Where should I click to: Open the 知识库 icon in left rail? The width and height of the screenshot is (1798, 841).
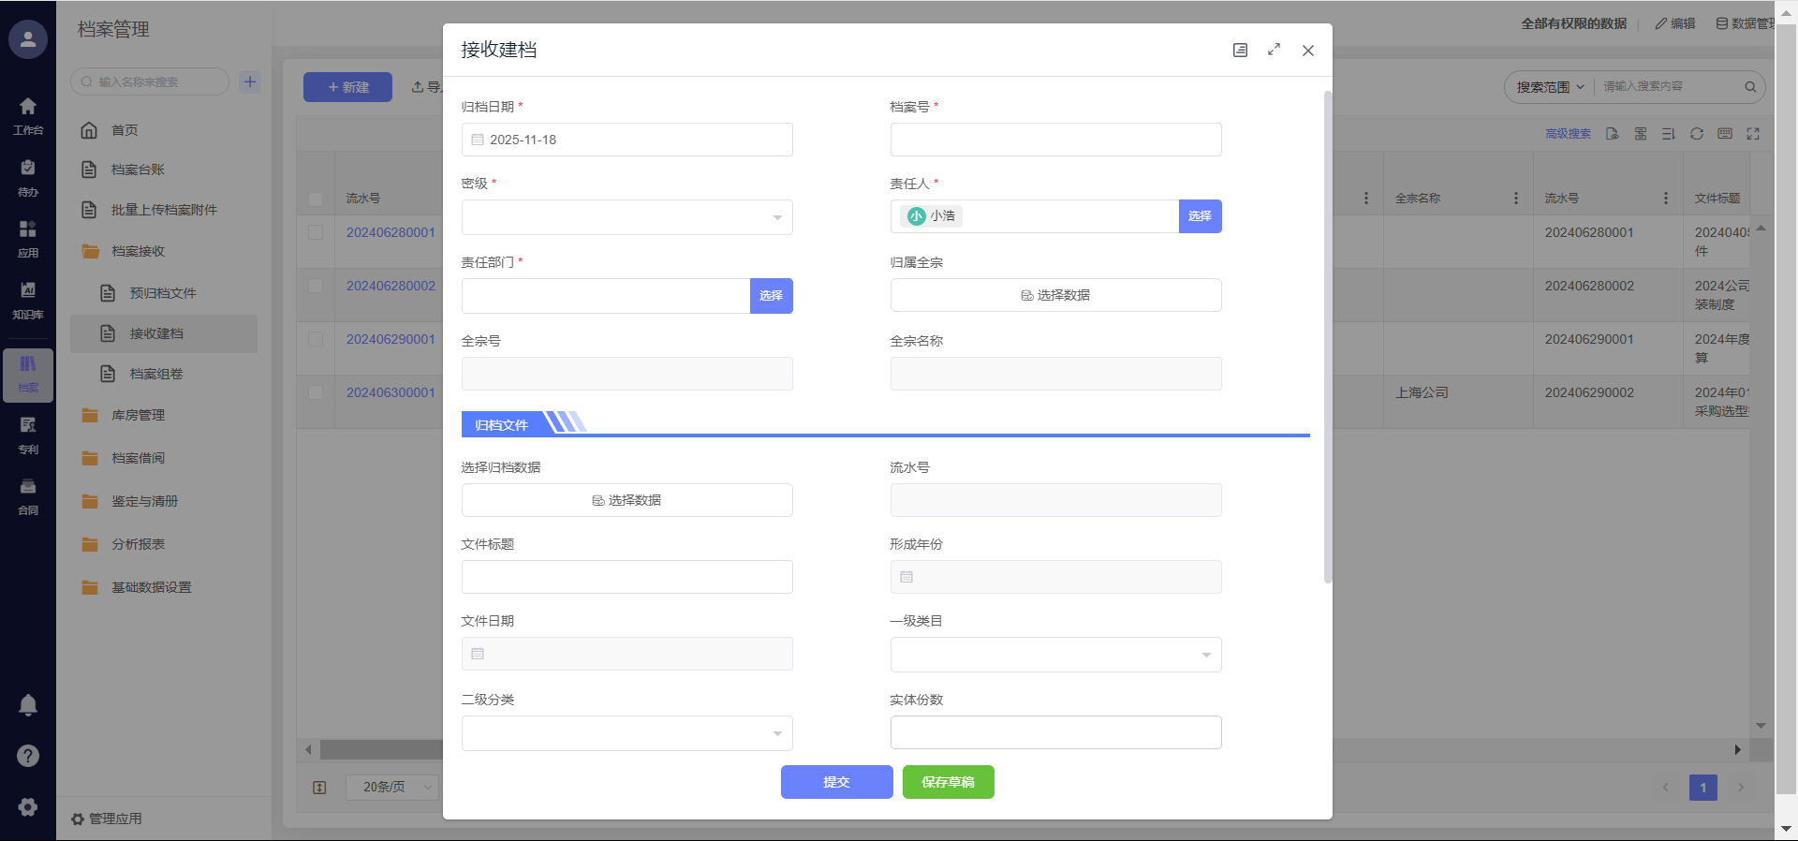(x=28, y=300)
